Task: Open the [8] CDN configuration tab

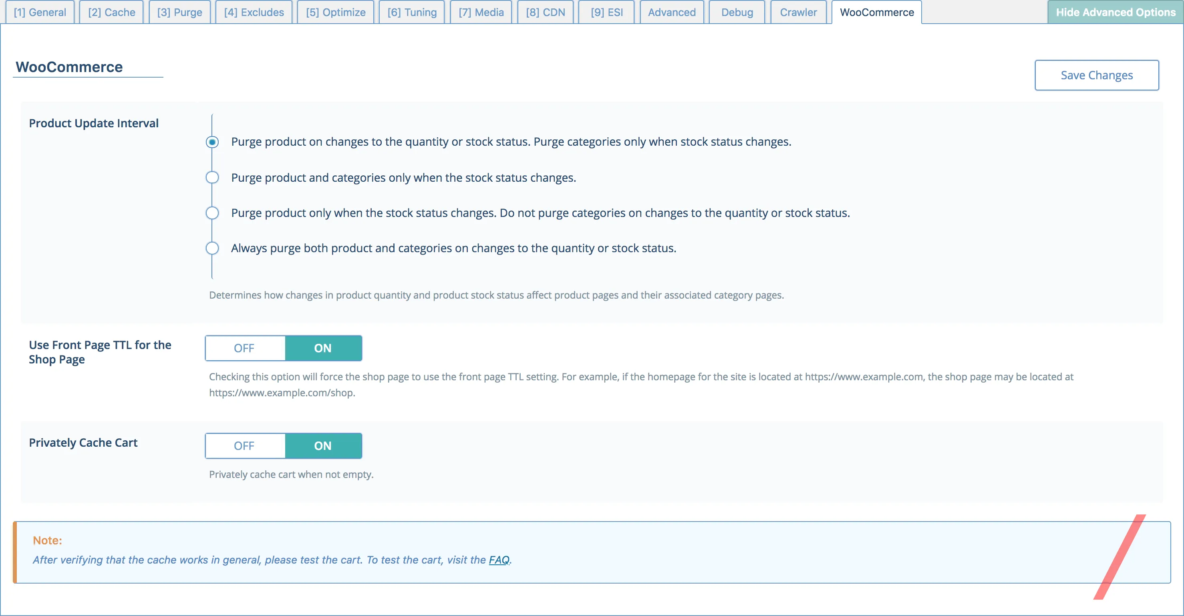Action: point(545,12)
